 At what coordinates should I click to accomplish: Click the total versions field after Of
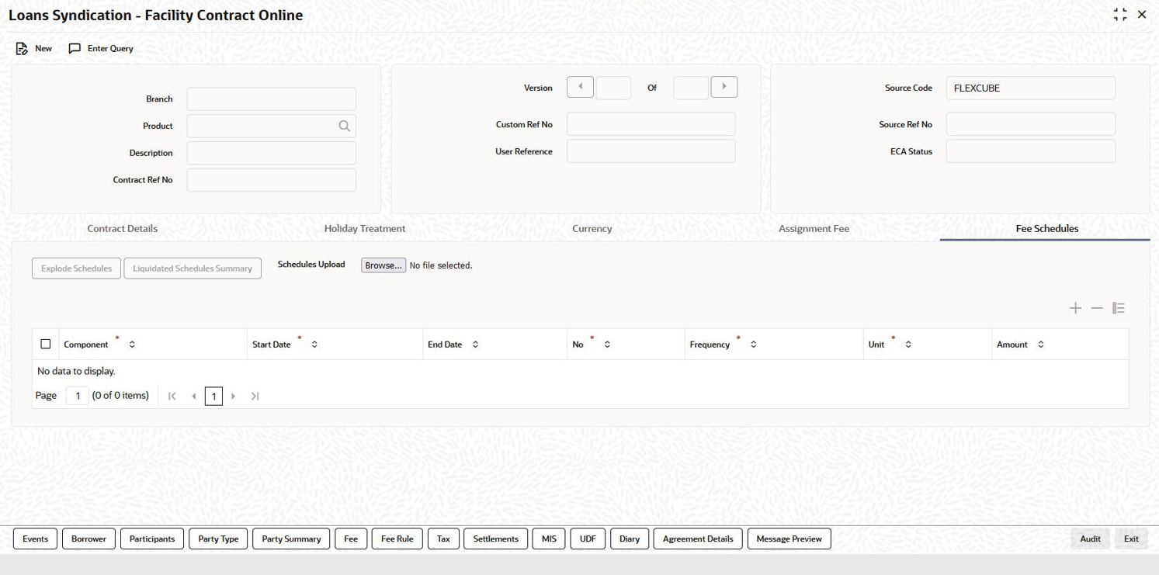click(x=691, y=88)
